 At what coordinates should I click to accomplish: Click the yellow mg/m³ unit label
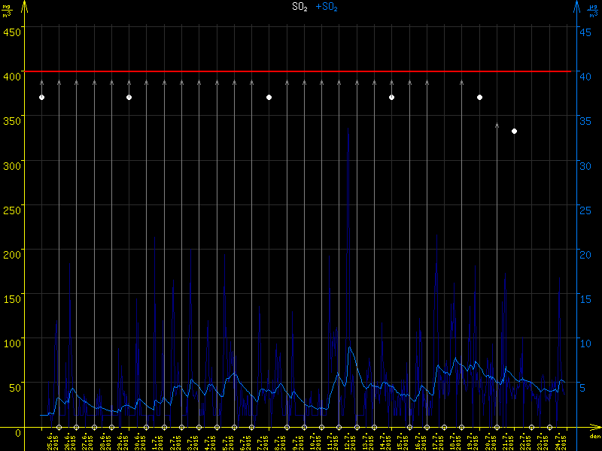tap(7, 9)
